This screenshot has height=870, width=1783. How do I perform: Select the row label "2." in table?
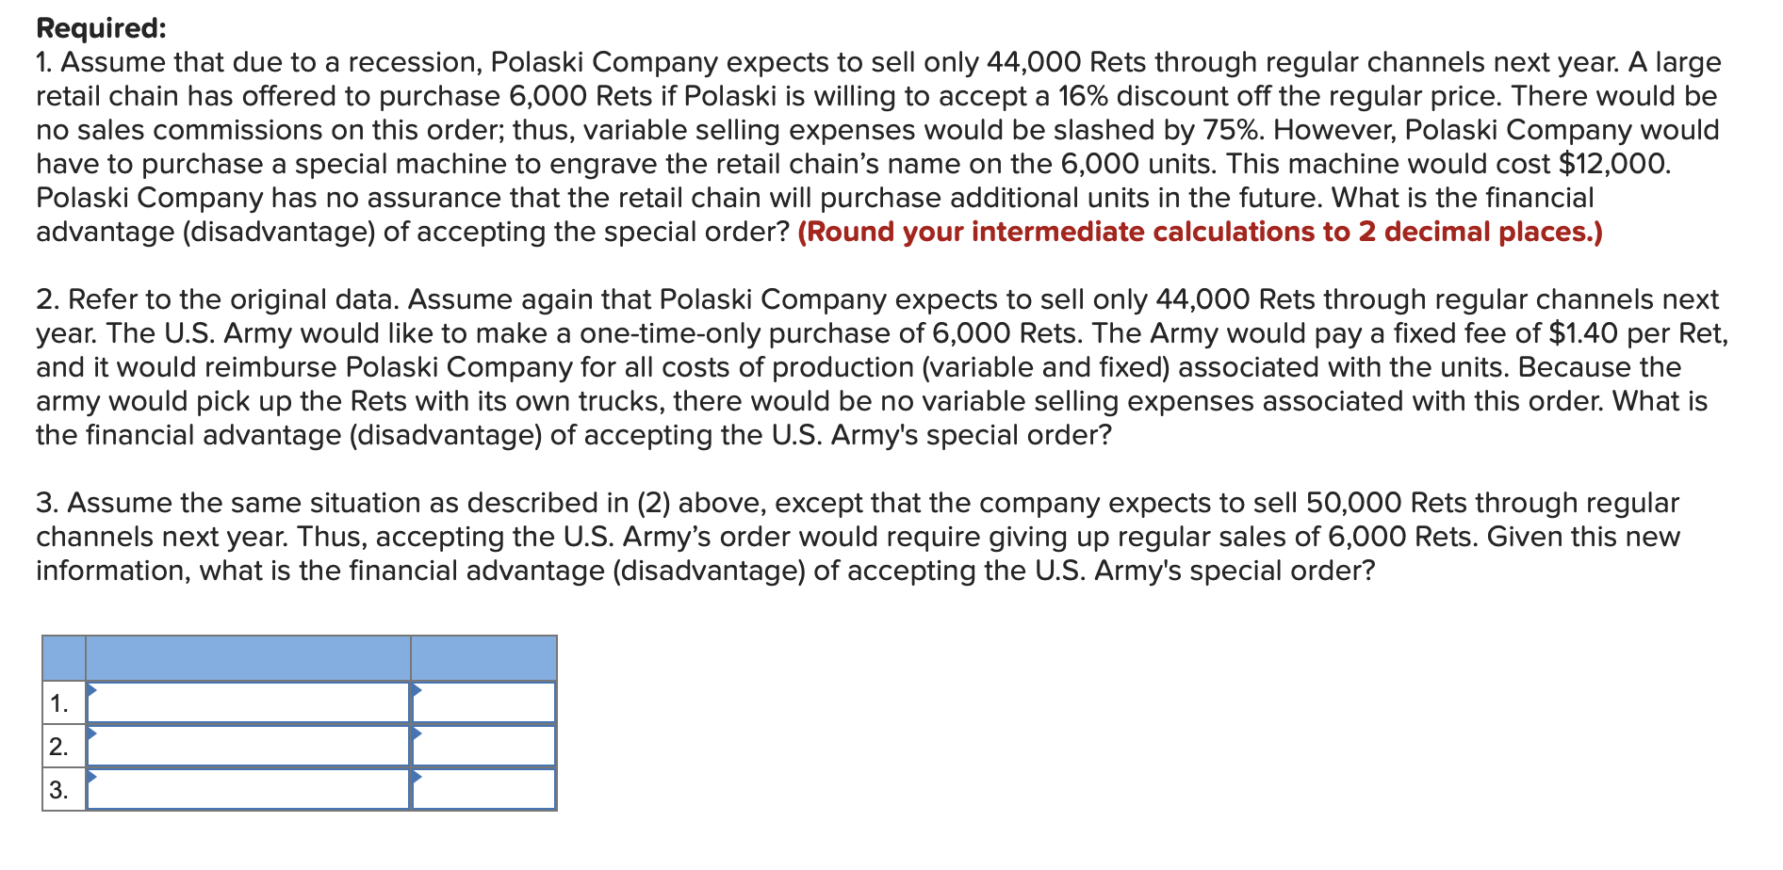[x=59, y=747]
